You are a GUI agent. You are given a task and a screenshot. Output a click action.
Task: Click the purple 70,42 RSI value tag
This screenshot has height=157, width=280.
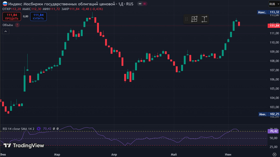[273, 131]
